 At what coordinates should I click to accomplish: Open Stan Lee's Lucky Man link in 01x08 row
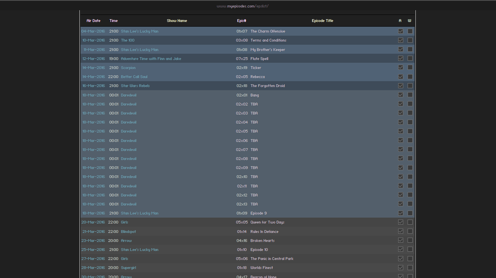point(140,50)
